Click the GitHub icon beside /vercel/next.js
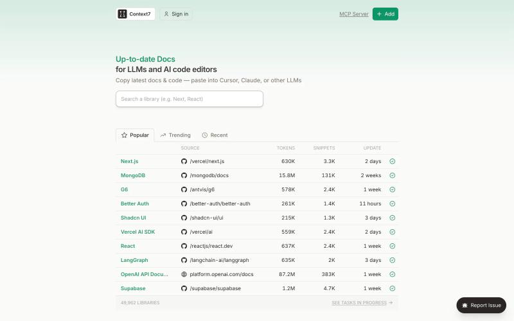This screenshot has width=514, height=321. click(x=184, y=161)
